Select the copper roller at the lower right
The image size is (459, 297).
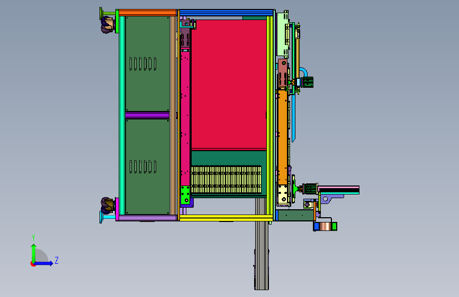pyautogui.click(x=325, y=226)
